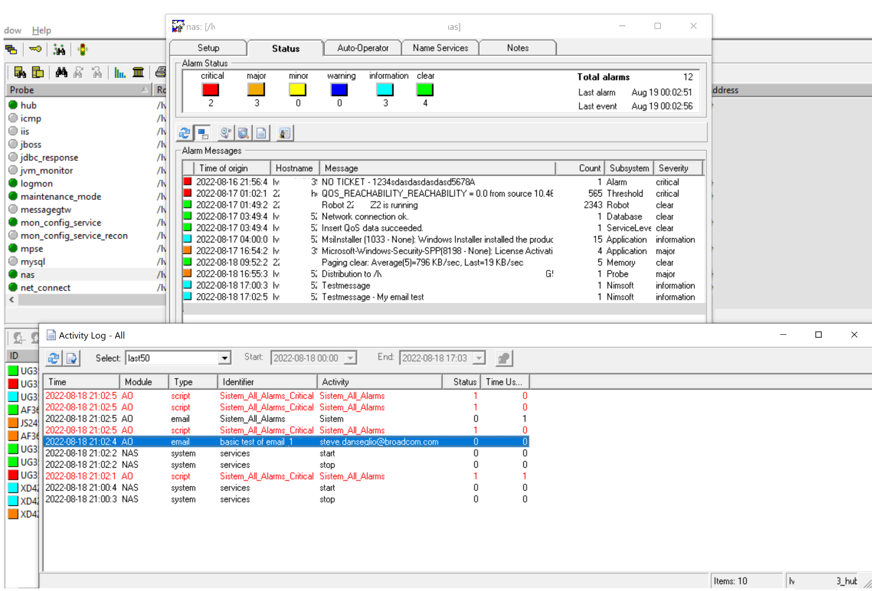
Task: Switch to the Auto-Operator tab
Action: [x=363, y=48]
